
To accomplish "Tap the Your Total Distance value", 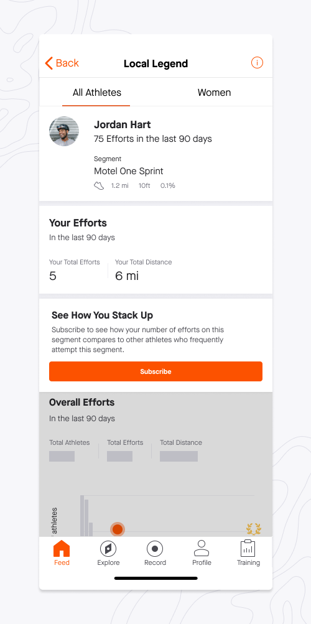I will 127,276.
